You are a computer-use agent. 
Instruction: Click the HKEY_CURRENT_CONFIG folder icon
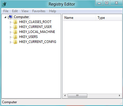click(15, 42)
